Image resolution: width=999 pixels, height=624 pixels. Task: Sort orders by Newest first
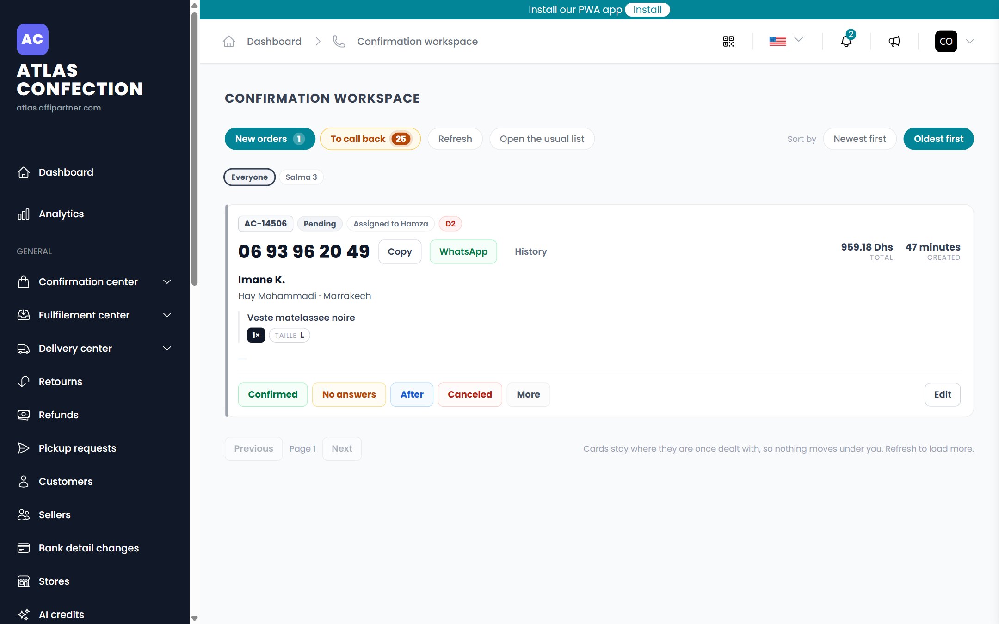(x=860, y=139)
